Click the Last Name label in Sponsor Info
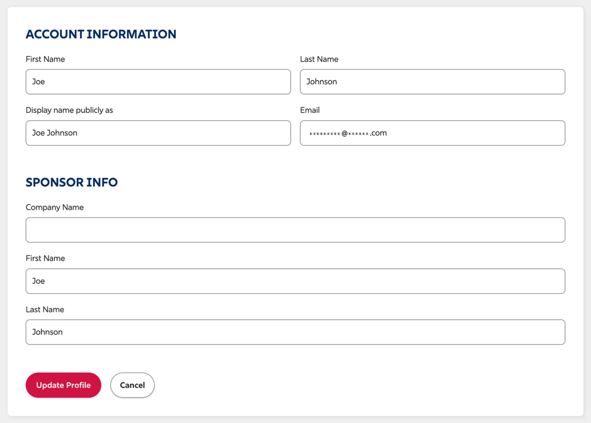 click(x=45, y=309)
